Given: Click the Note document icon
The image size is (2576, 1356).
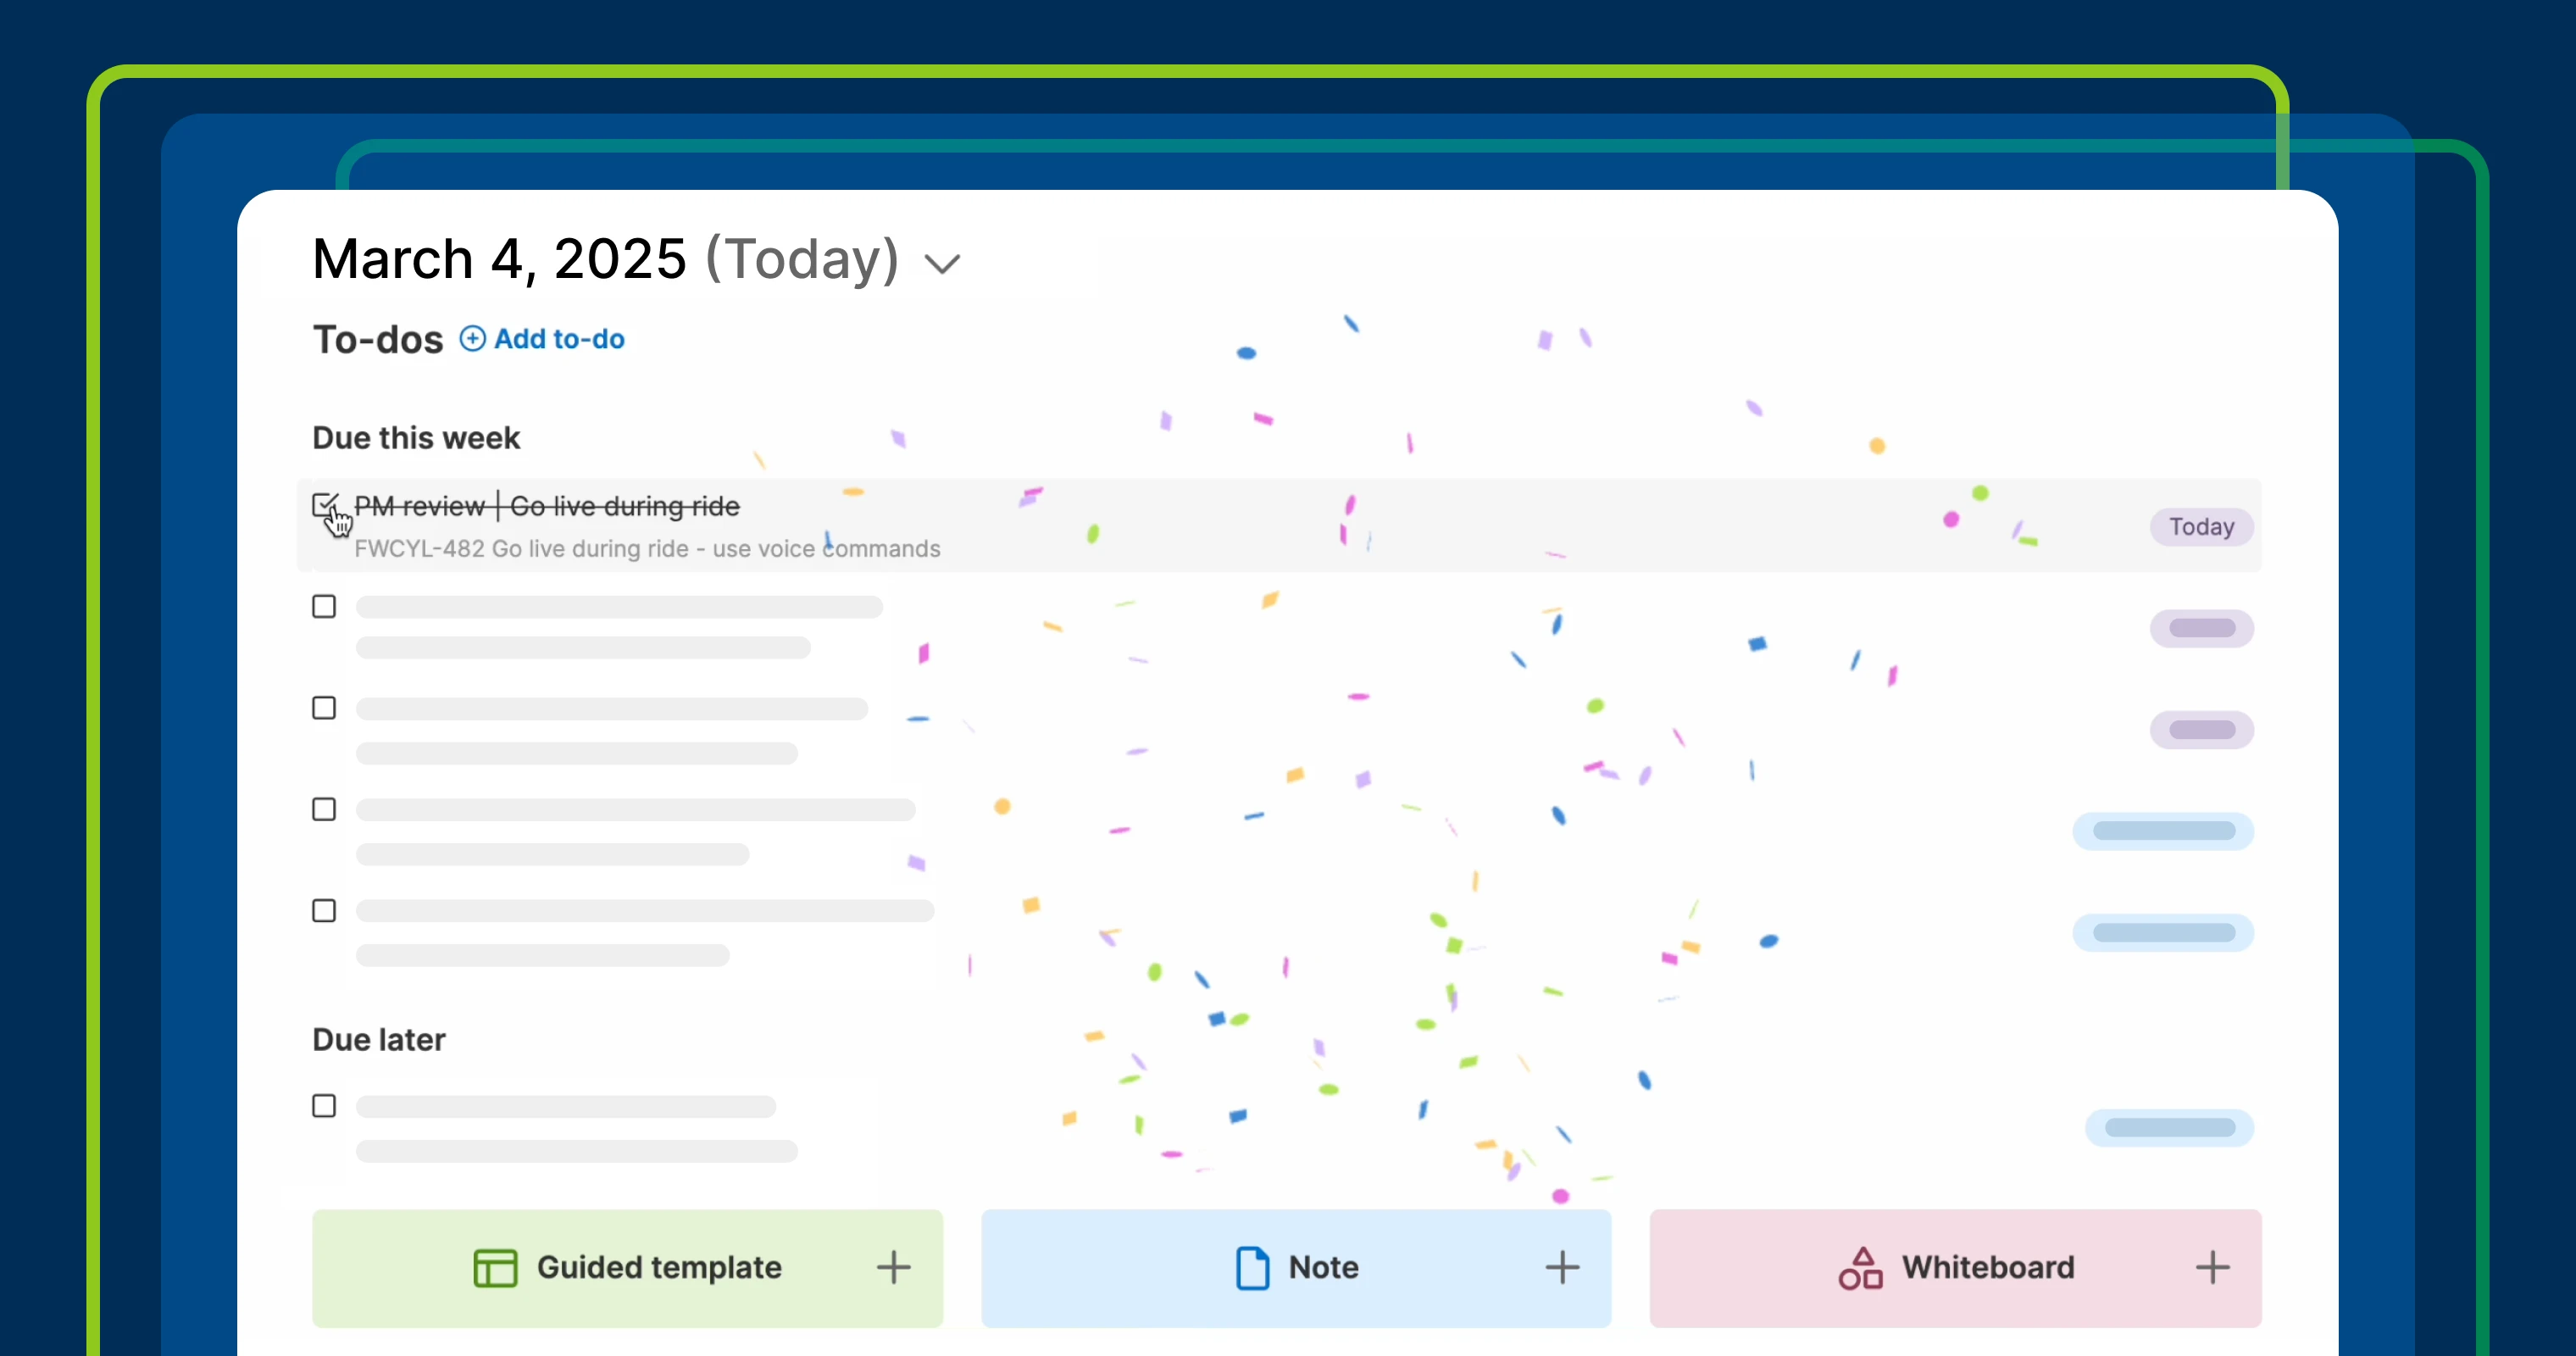Looking at the screenshot, I should 1252,1268.
